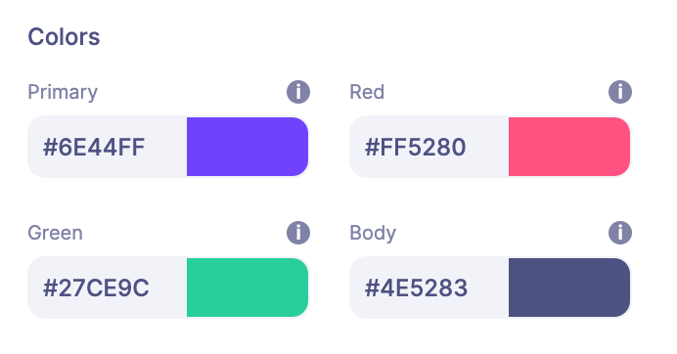Click the info icon beside Green label
The width and height of the screenshot is (677, 354).
(298, 233)
